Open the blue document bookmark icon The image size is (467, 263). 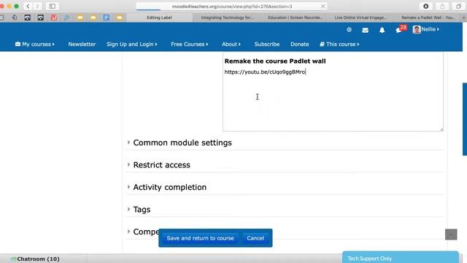107,18
